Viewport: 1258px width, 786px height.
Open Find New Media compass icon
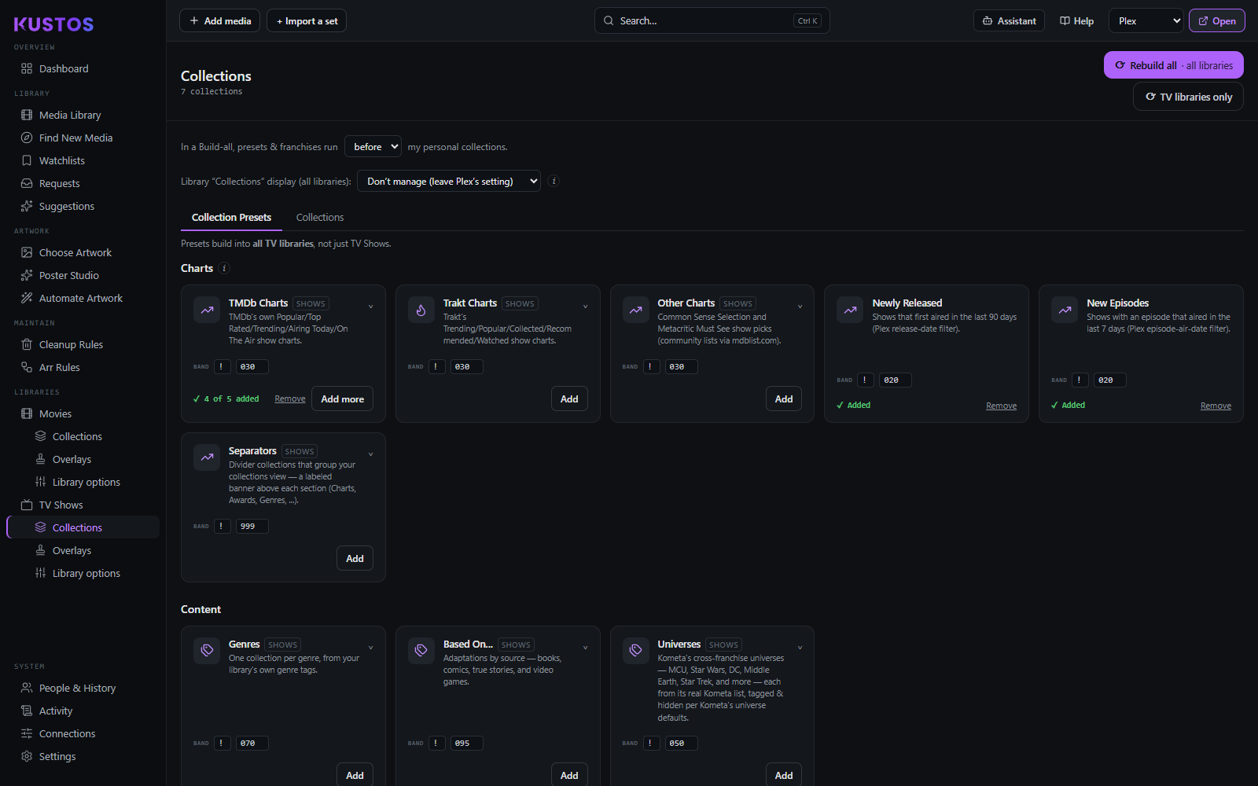(x=27, y=138)
